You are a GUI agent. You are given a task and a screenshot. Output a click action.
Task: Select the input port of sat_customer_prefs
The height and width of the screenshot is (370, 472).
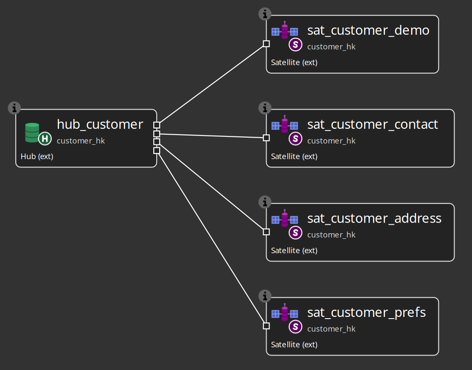tap(266, 326)
